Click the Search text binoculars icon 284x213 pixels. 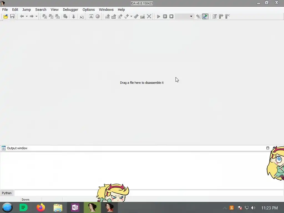pos(51,16)
